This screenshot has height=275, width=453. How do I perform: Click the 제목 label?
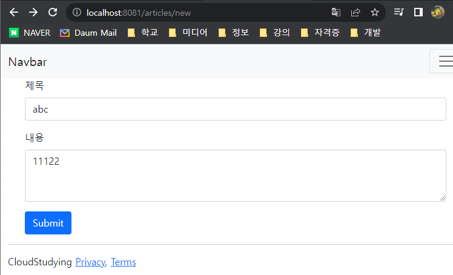tap(35, 85)
